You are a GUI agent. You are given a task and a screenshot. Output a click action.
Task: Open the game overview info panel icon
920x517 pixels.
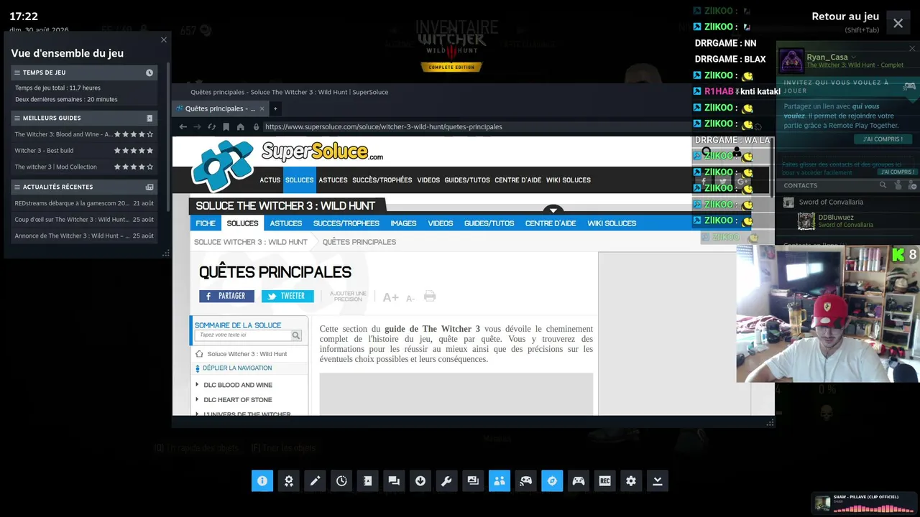262,481
